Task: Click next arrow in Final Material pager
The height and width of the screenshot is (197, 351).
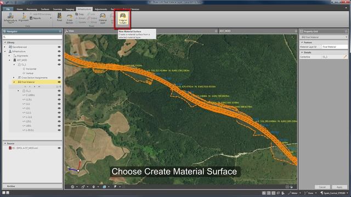Action: [35, 86]
